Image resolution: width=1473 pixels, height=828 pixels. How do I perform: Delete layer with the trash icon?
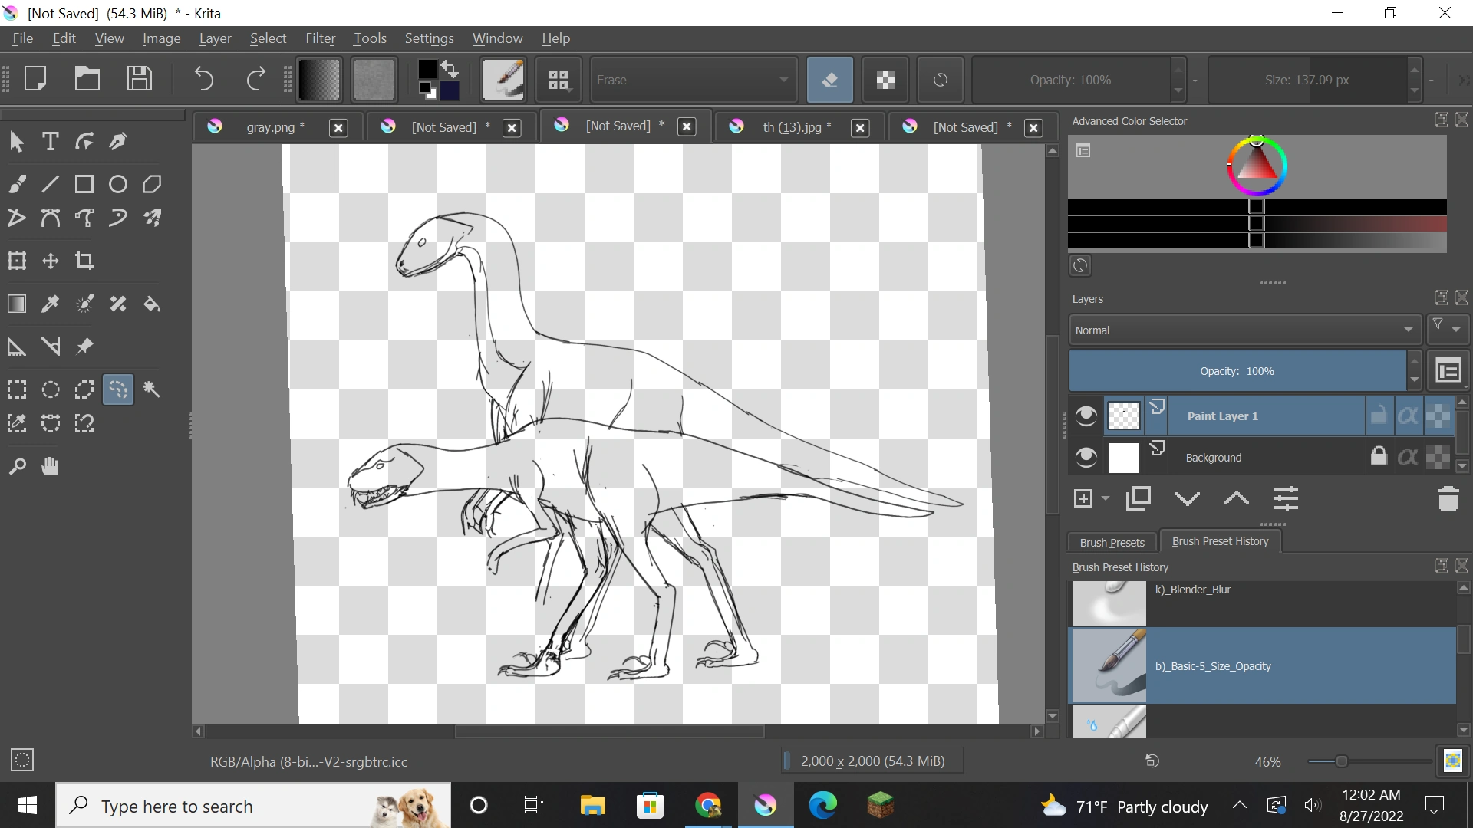coord(1448,499)
